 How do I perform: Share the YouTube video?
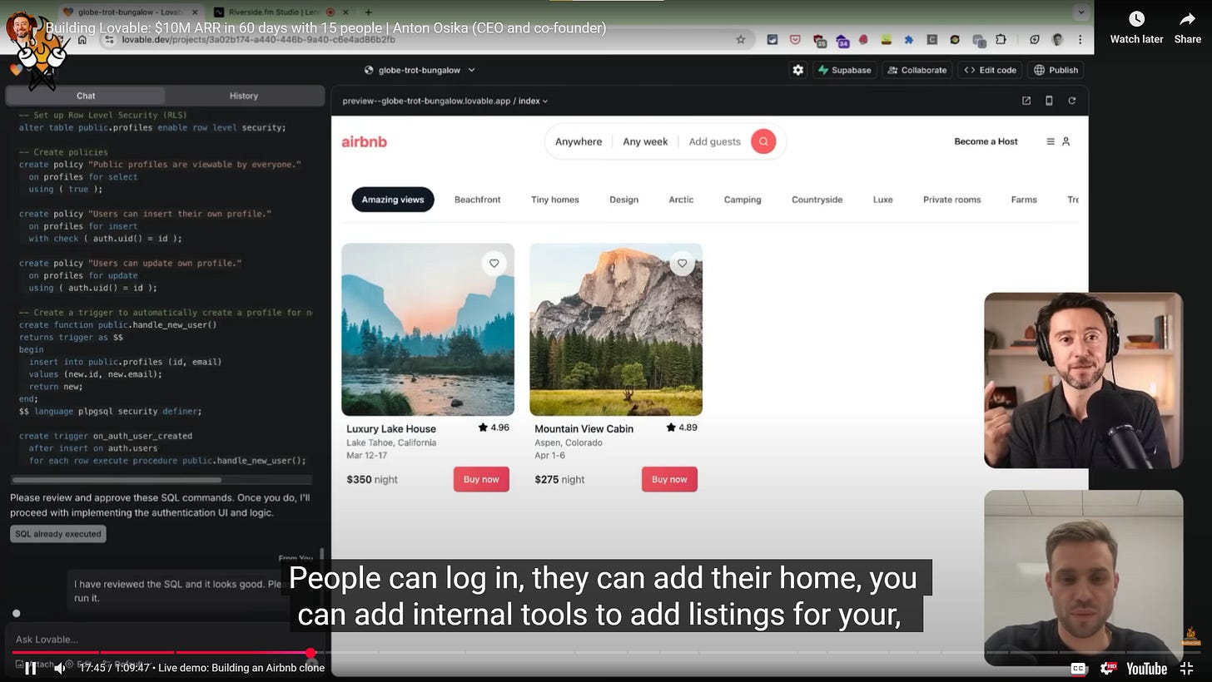click(x=1187, y=27)
